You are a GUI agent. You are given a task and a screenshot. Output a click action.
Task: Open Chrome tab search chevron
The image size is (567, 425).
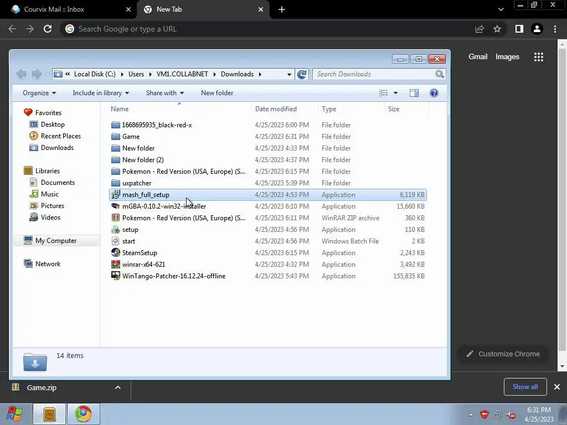[x=501, y=9]
